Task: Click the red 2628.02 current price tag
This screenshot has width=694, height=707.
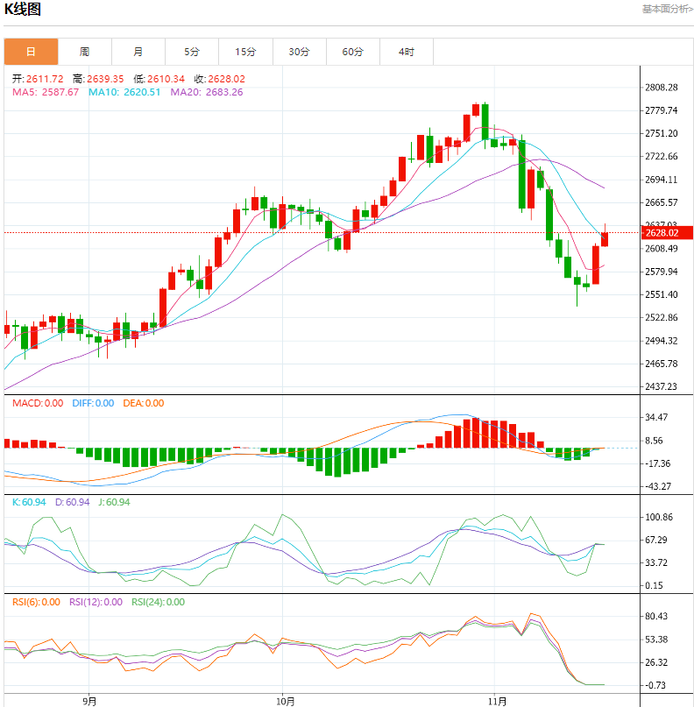Action: point(662,233)
